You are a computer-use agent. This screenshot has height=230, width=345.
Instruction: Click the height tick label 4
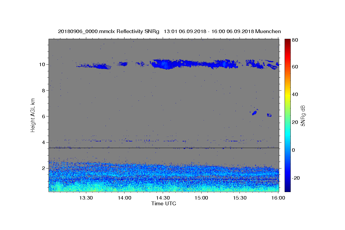pos(43,142)
